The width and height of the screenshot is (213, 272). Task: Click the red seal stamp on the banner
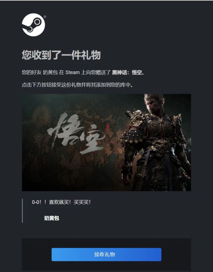point(108,127)
